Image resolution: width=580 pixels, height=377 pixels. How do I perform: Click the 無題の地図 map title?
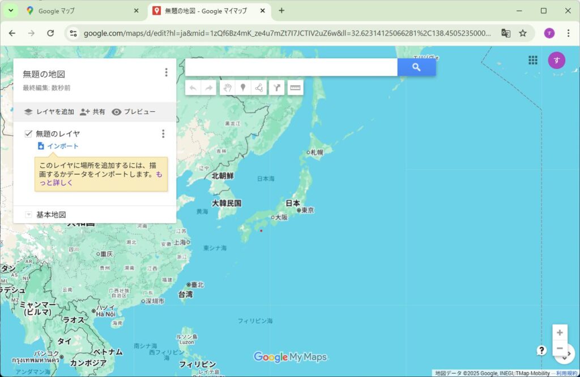(44, 74)
